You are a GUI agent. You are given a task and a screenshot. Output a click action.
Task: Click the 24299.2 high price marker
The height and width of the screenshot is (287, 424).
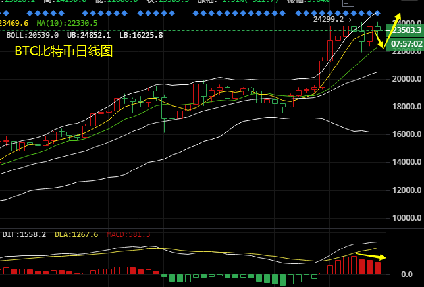pyautogui.click(x=328, y=20)
